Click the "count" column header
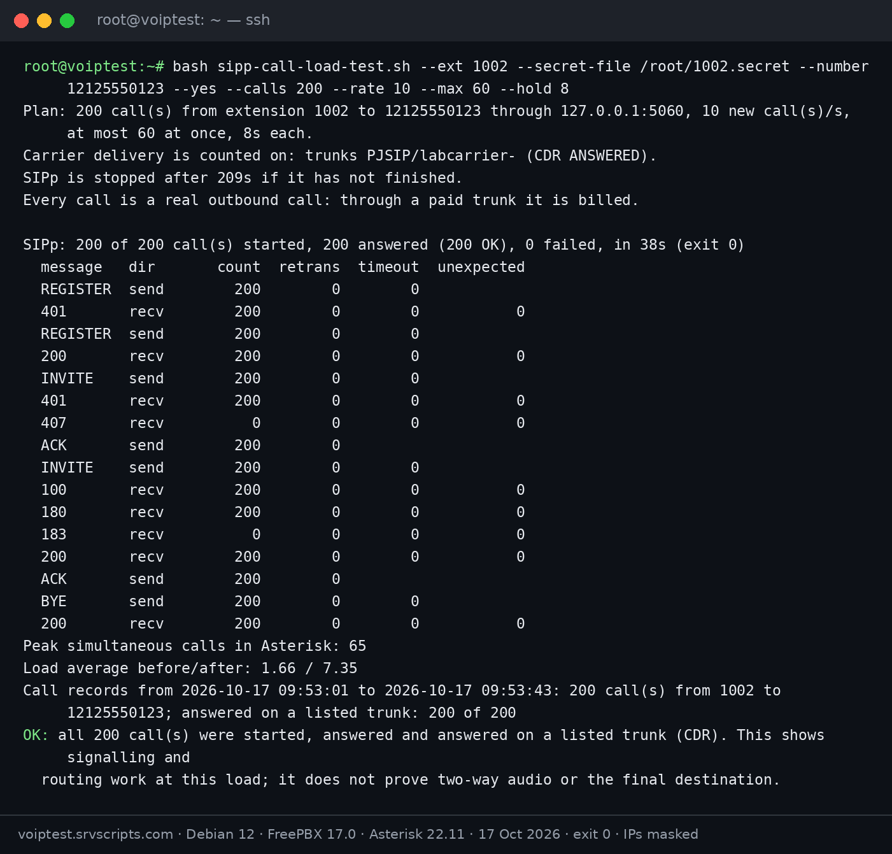 pos(239,267)
